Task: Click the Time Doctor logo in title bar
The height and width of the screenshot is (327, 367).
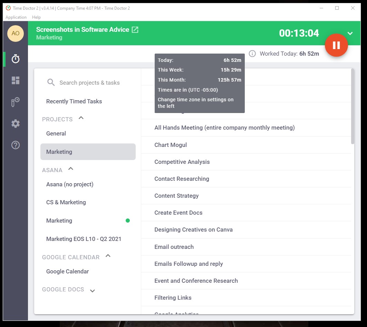Action: click(x=8, y=8)
